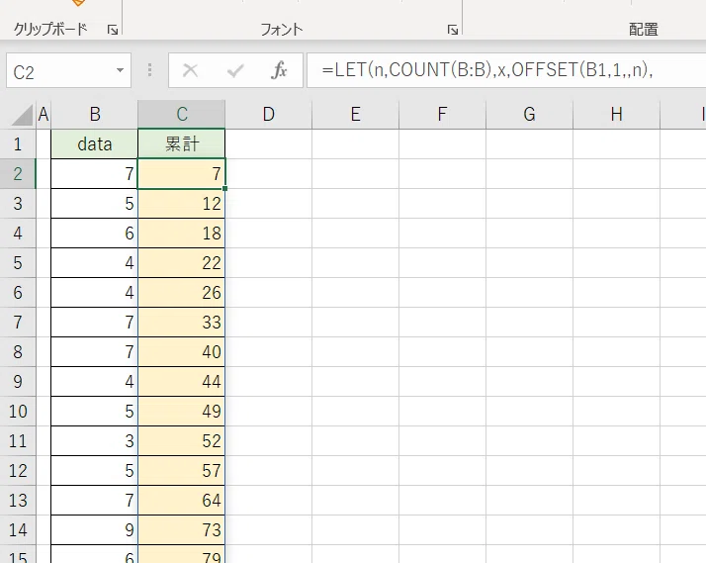Select cell B2 containing 7

tap(95, 174)
